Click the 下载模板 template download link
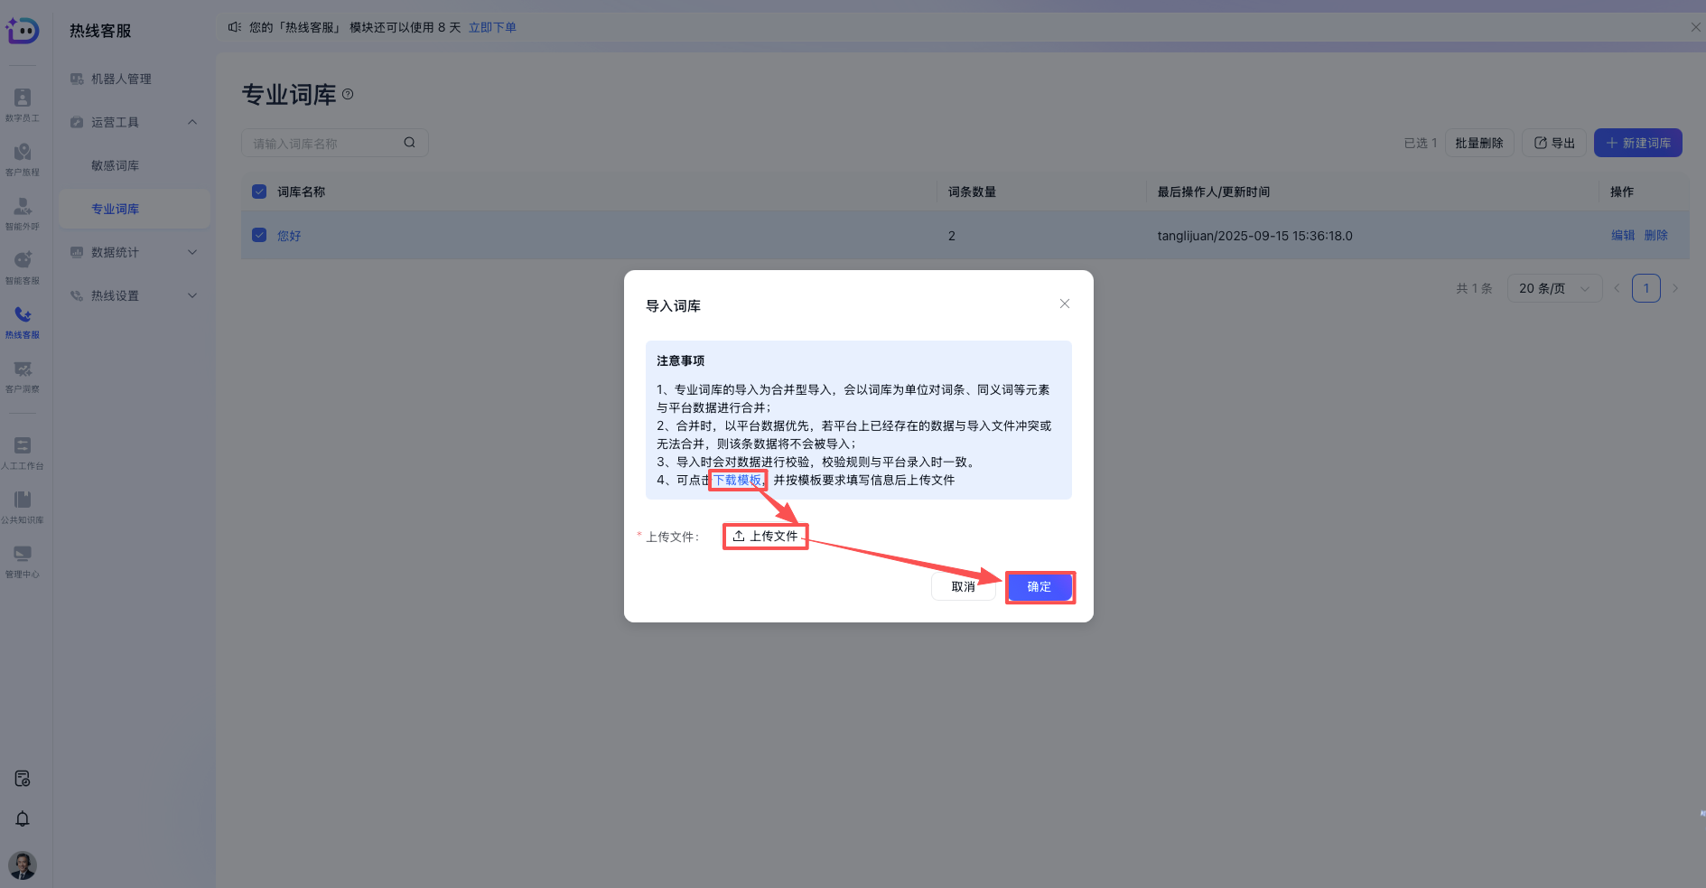Image resolution: width=1706 pixels, height=888 pixels. (x=736, y=480)
